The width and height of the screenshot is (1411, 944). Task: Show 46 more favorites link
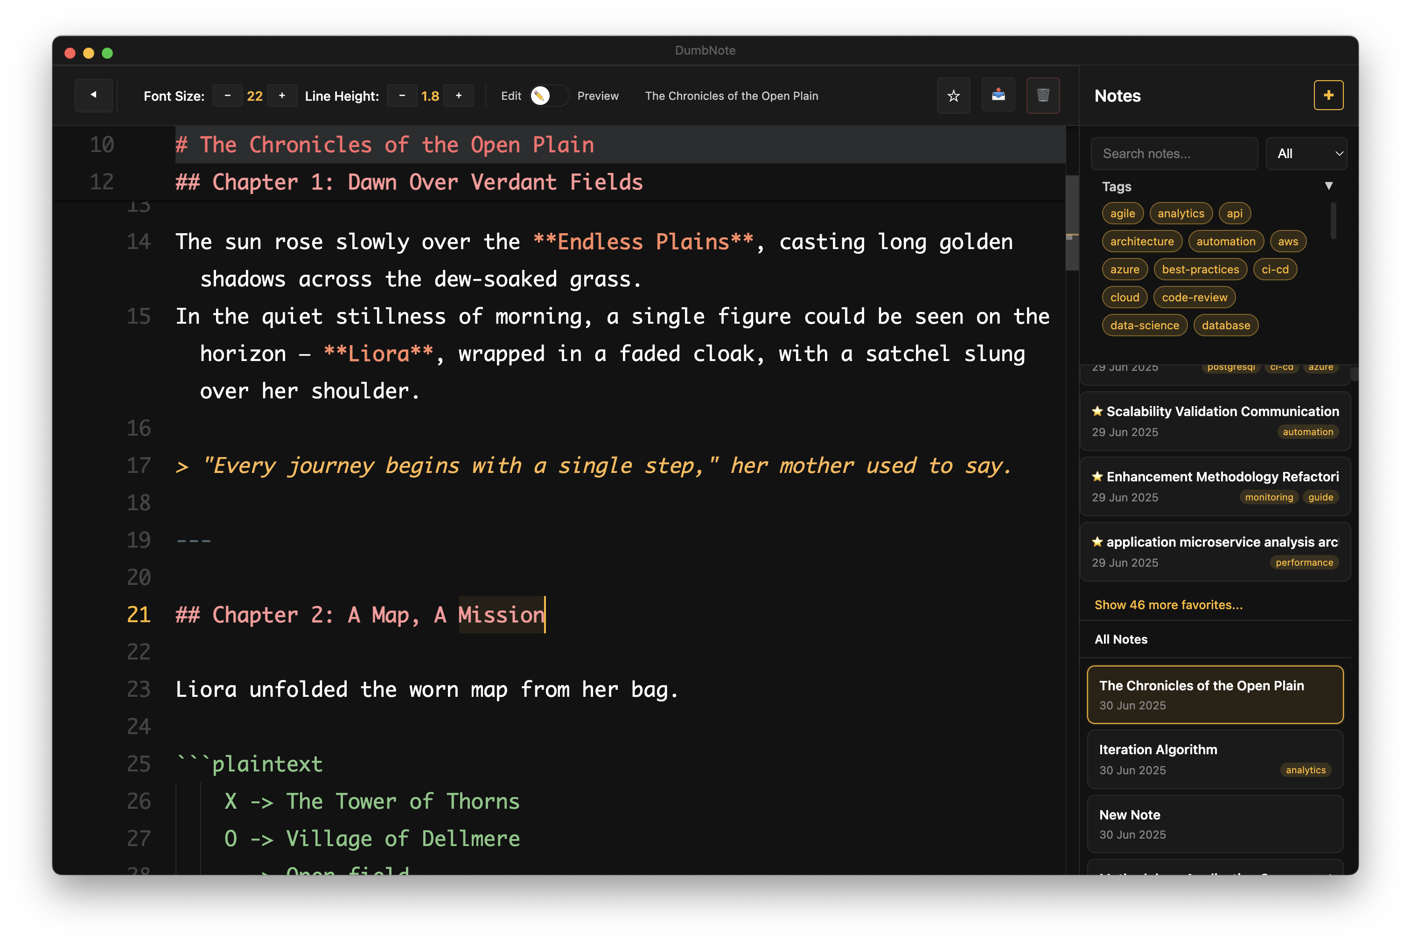(x=1168, y=604)
